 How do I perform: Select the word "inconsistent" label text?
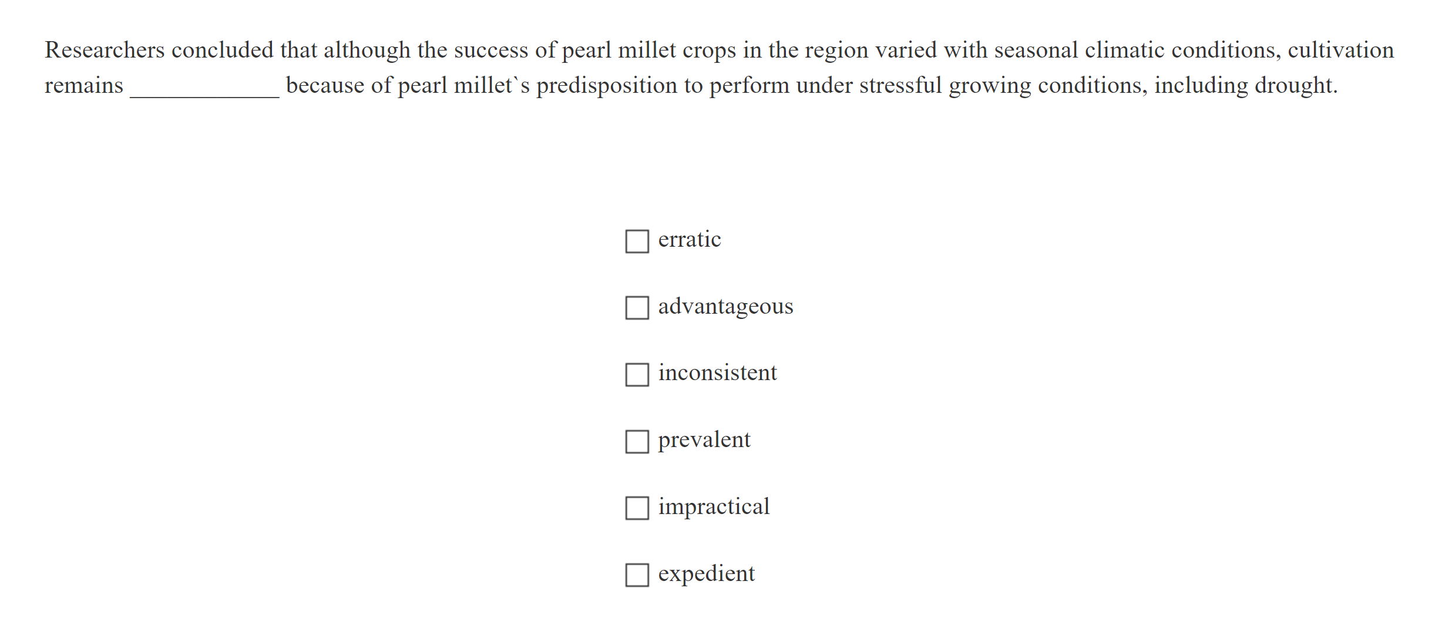717,372
